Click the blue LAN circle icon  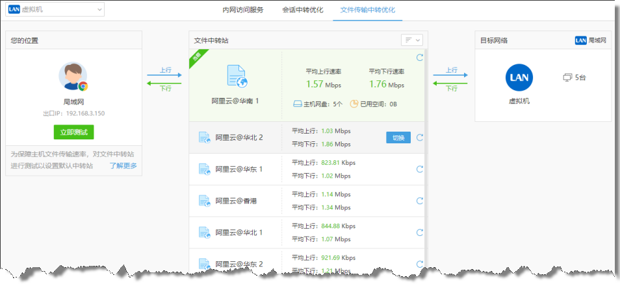519,77
